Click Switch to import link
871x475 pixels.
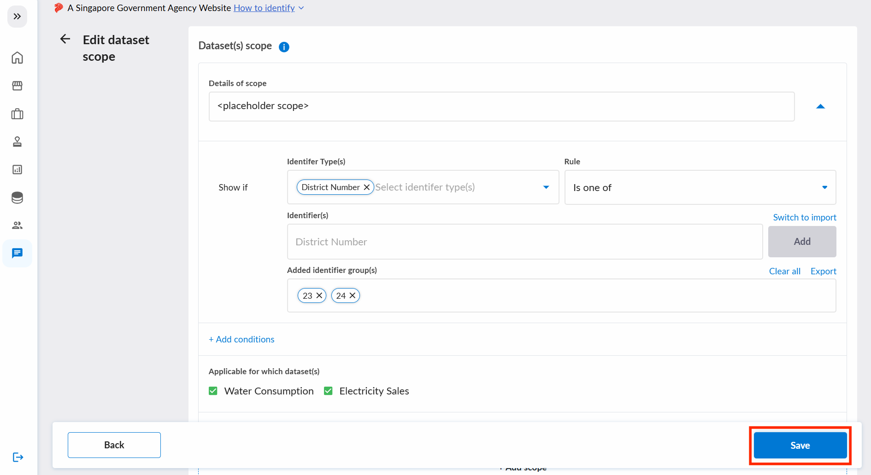(805, 217)
